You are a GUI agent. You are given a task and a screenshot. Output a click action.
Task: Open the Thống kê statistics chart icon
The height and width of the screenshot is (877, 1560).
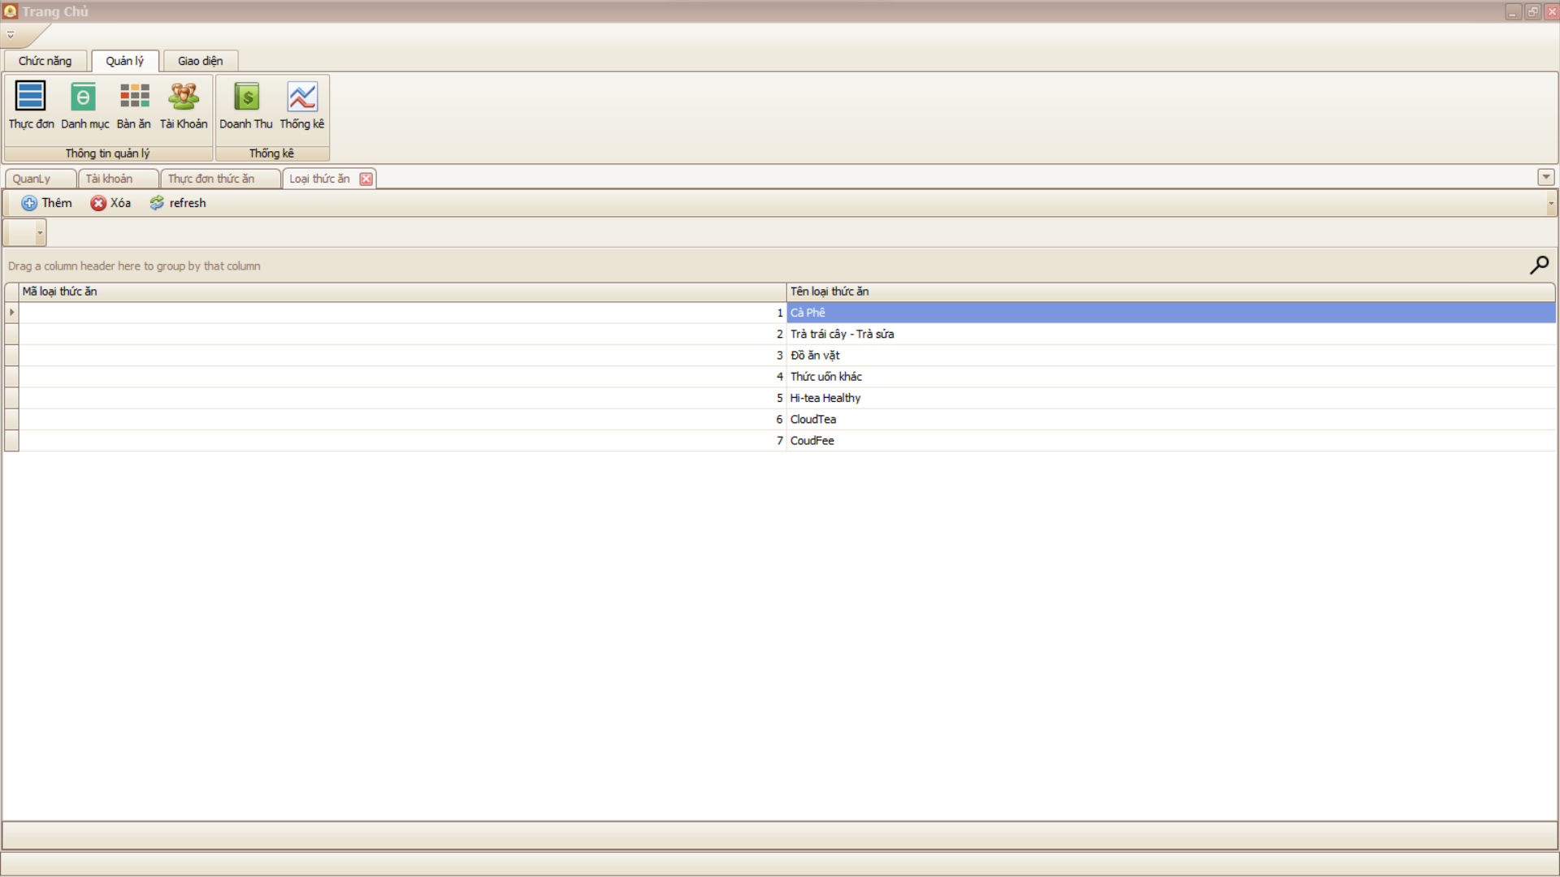click(302, 105)
